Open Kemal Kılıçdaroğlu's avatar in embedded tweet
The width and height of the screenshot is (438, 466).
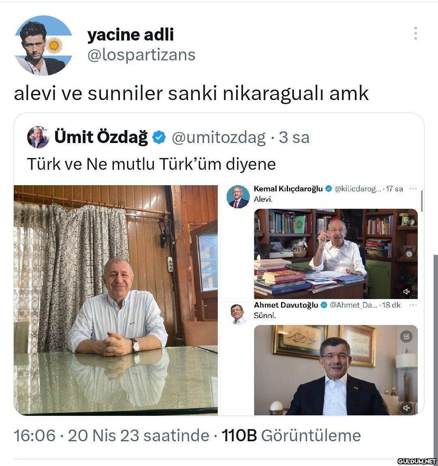click(x=238, y=197)
